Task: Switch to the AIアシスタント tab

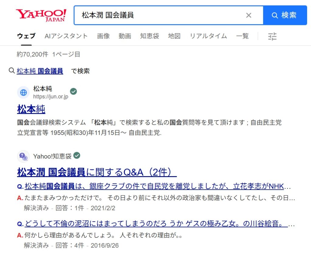Action: point(66,36)
